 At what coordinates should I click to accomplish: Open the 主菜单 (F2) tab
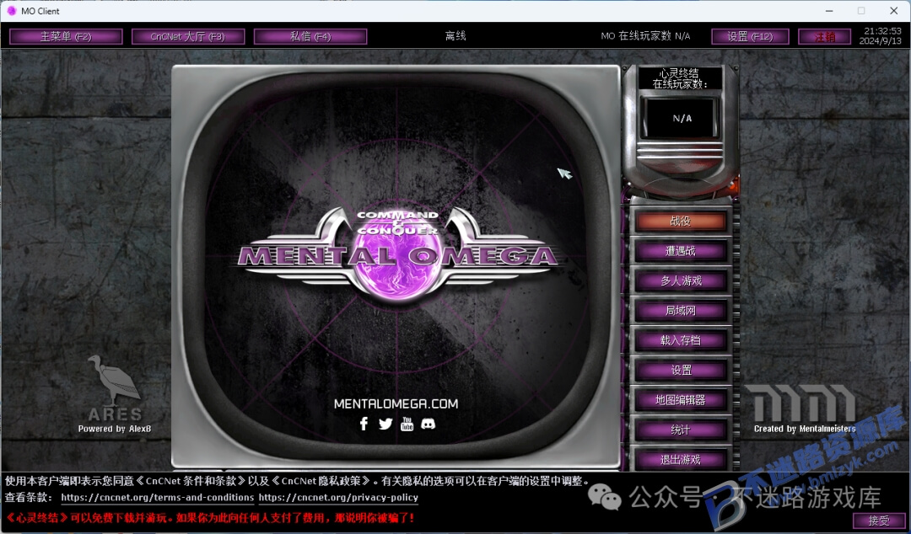[66, 36]
